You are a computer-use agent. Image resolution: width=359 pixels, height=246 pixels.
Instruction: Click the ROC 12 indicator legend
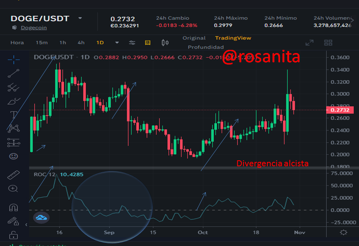click(45, 174)
